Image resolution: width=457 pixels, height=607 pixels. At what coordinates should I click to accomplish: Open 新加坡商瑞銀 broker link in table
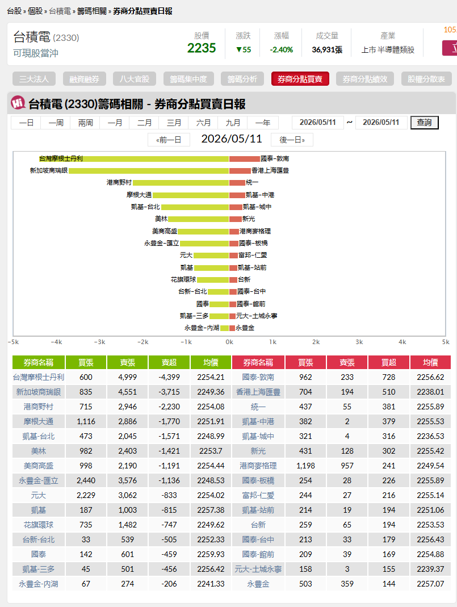tap(38, 392)
